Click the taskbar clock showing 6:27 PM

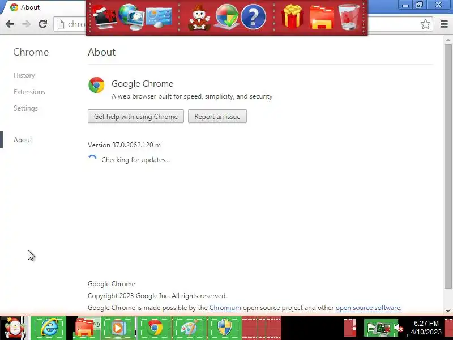tap(426, 328)
